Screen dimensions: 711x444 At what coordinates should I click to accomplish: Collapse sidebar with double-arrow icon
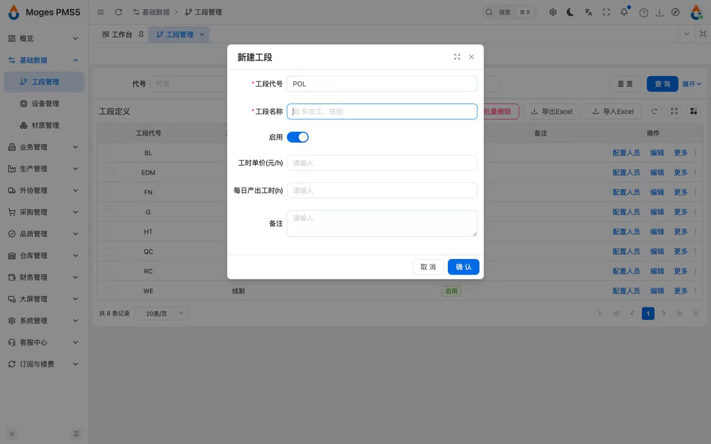(x=12, y=434)
